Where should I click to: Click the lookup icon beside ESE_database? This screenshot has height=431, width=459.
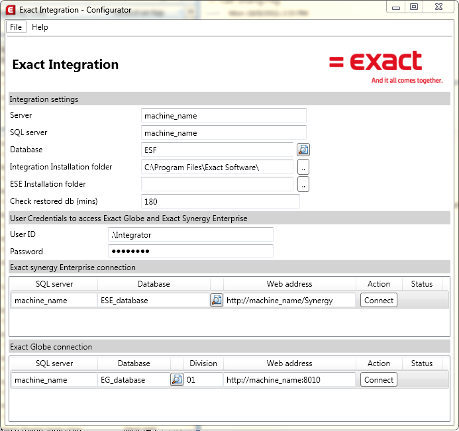click(x=217, y=300)
